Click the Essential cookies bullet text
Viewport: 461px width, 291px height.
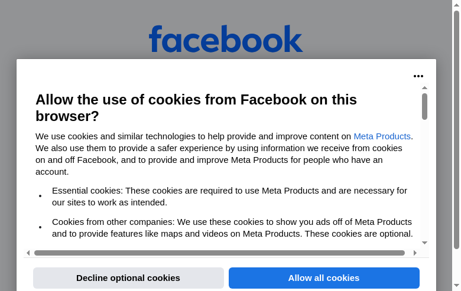[229, 197]
